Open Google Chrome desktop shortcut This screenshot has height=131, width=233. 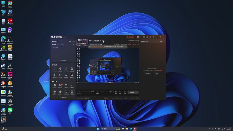tap(10, 4)
